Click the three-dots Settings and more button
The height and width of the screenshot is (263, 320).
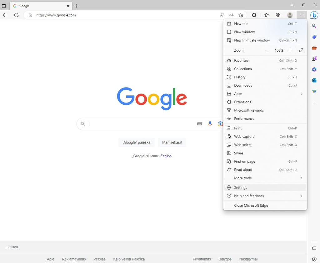302,15
